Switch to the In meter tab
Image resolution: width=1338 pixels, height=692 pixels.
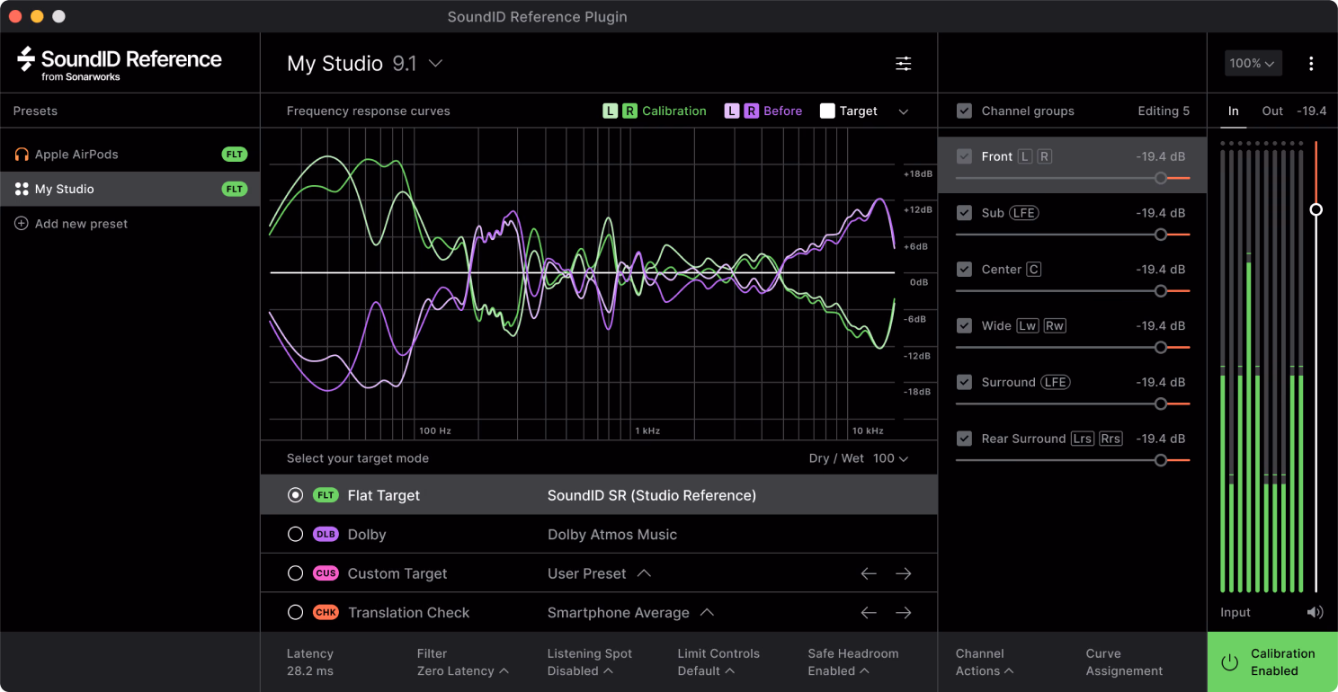[x=1234, y=111]
